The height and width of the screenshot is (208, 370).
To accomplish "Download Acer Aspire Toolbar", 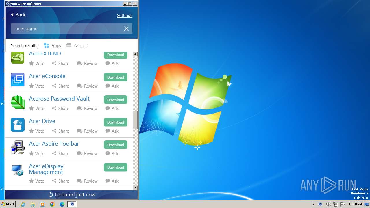I will (x=116, y=145).
